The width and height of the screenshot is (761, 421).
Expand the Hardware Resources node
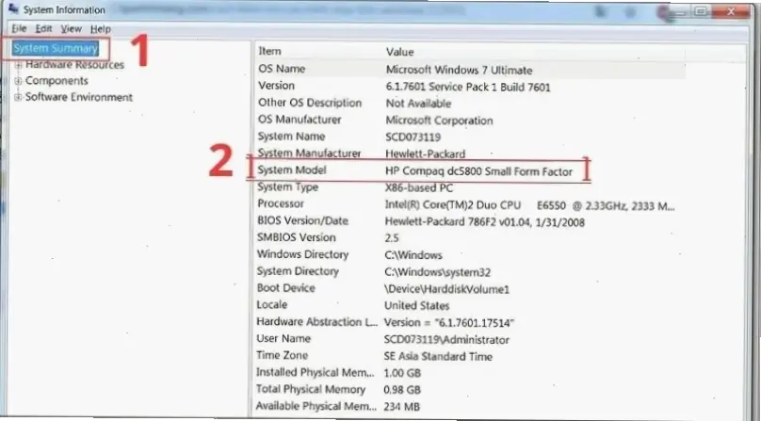coord(18,65)
